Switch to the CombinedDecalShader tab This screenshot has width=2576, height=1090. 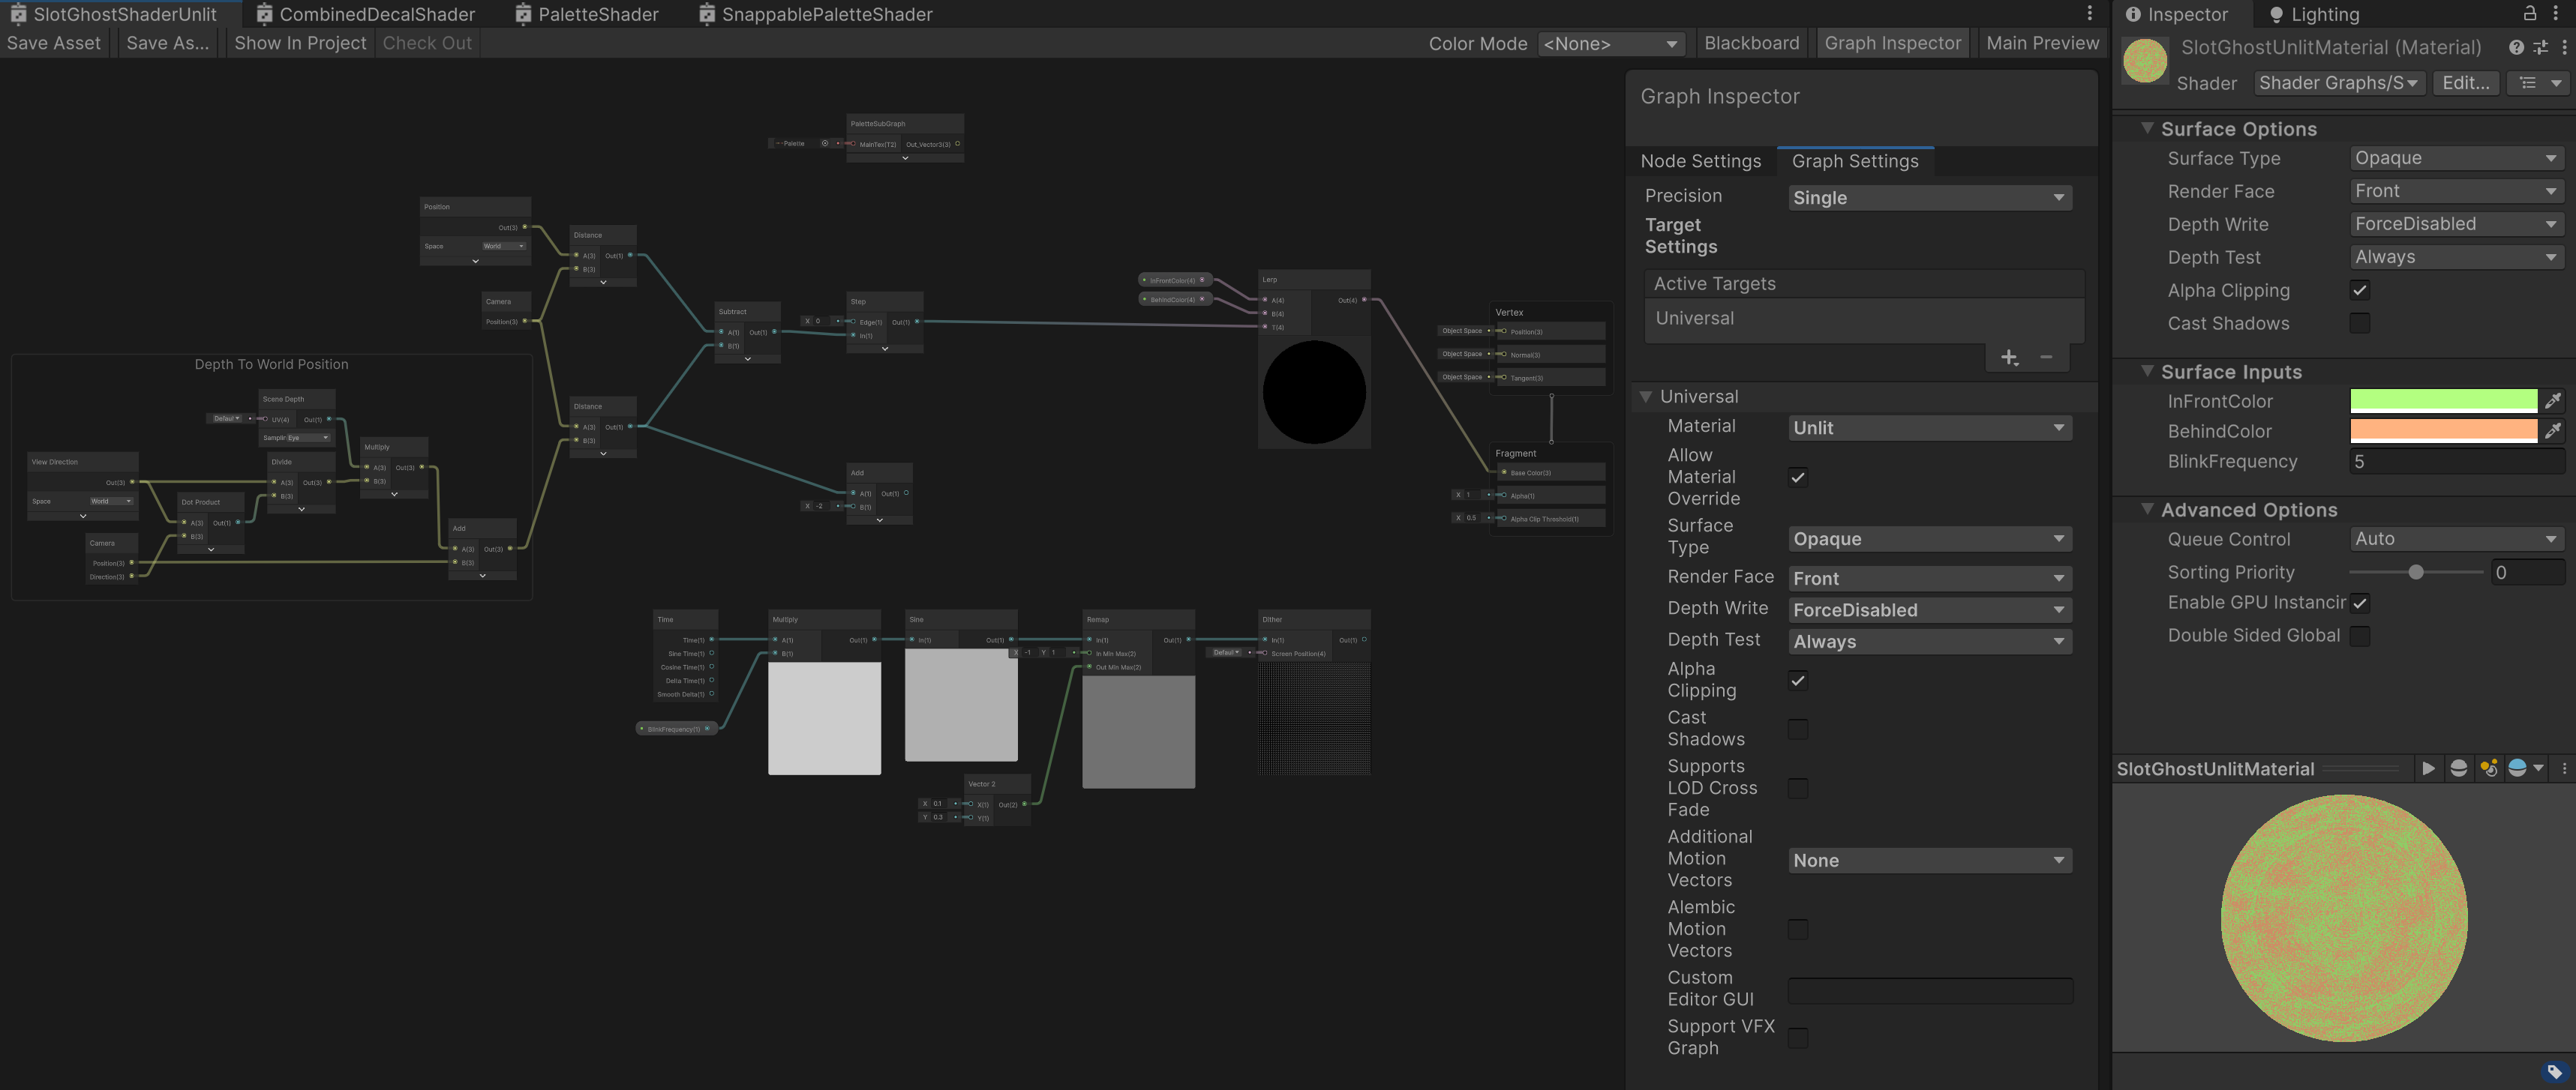click(376, 13)
